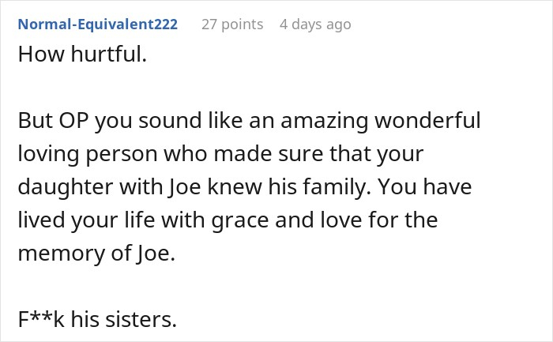
Task: Click the word 'sound' in comment
Action: 170,120
